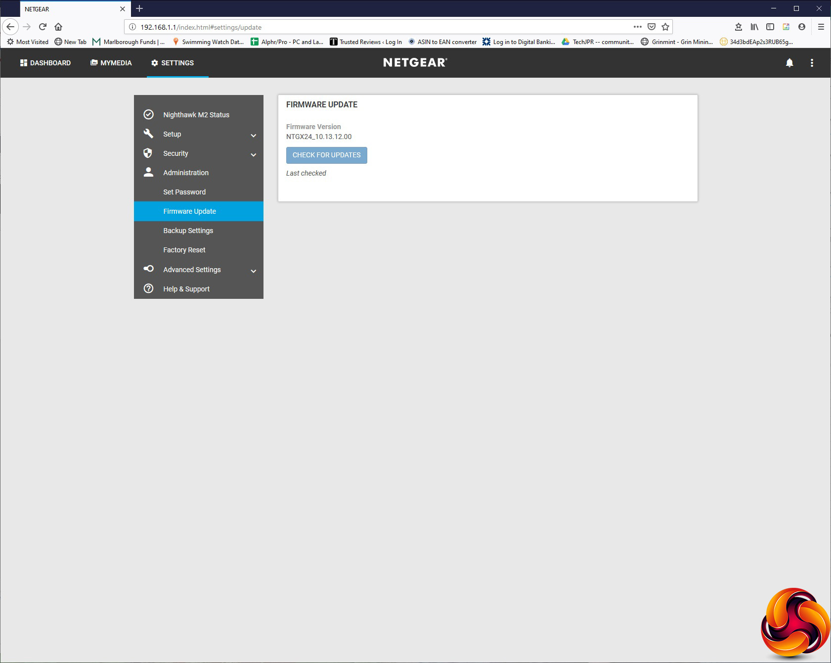Image resolution: width=831 pixels, height=663 pixels.
Task: Switch to the MYMEDIA tab
Action: [x=111, y=63]
